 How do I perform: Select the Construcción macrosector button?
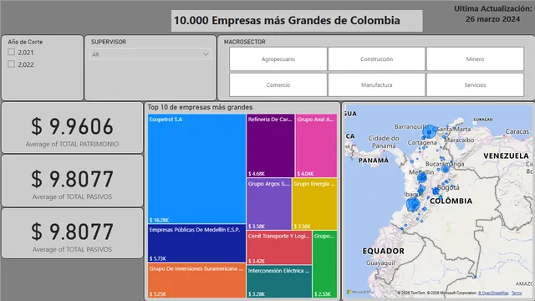tap(376, 59)
